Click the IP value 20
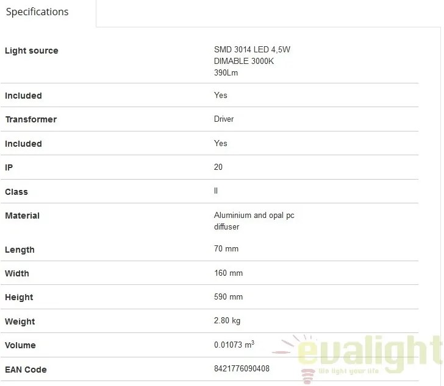 pyautogui.click(x=218, y=167)
